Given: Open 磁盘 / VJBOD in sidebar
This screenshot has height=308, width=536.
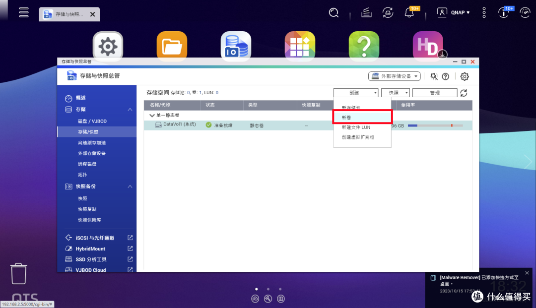Looking at the screenshot, I should (x=92, y=121).
